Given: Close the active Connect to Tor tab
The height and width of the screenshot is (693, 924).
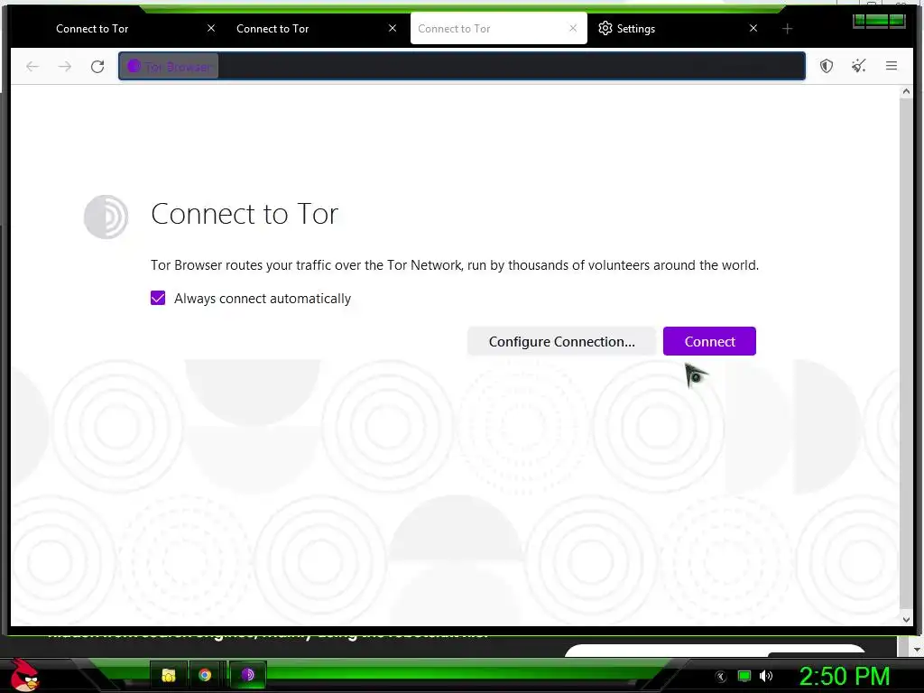Looking at the screenshot, I should point(573,28).
